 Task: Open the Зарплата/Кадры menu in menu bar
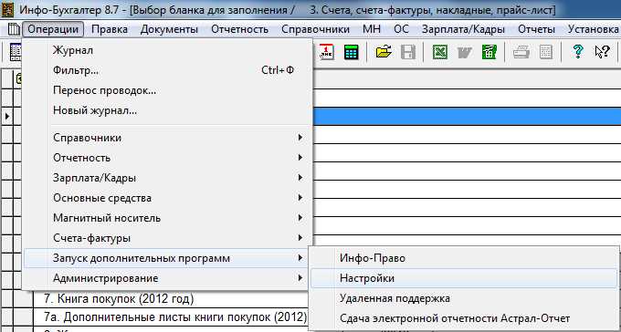(463, 29)
